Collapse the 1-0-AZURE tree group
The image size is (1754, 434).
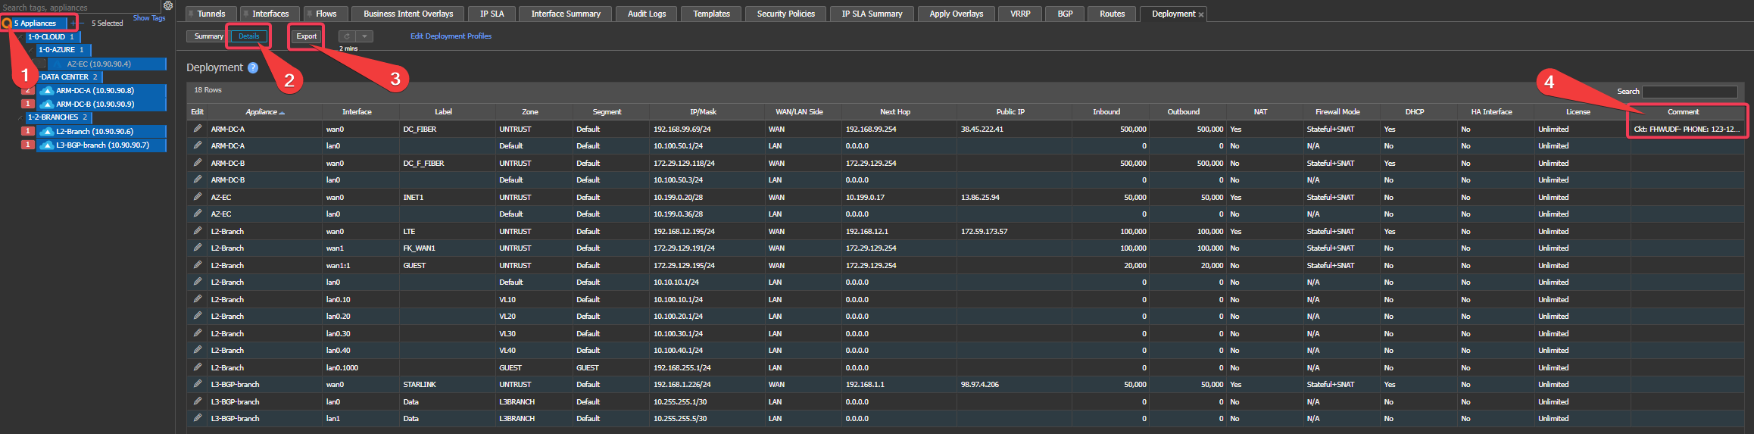tap(32, 50)
